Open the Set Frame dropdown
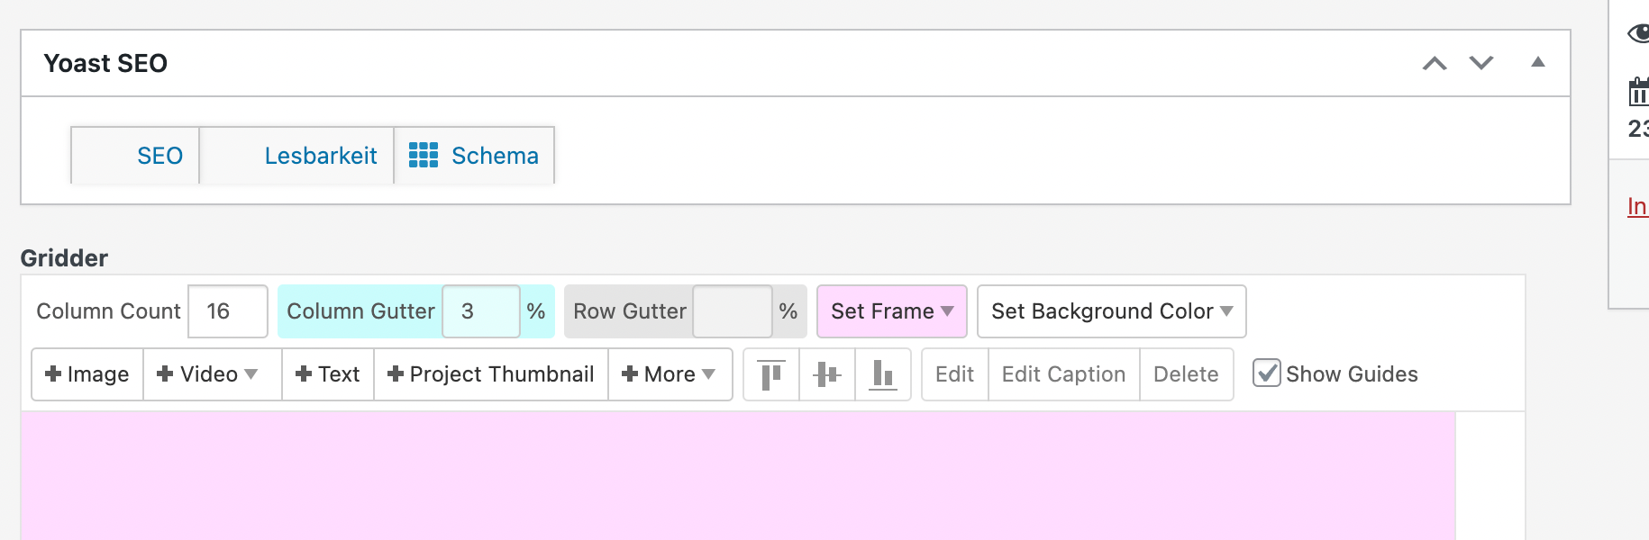1649x540 pixels. (891, 311)
